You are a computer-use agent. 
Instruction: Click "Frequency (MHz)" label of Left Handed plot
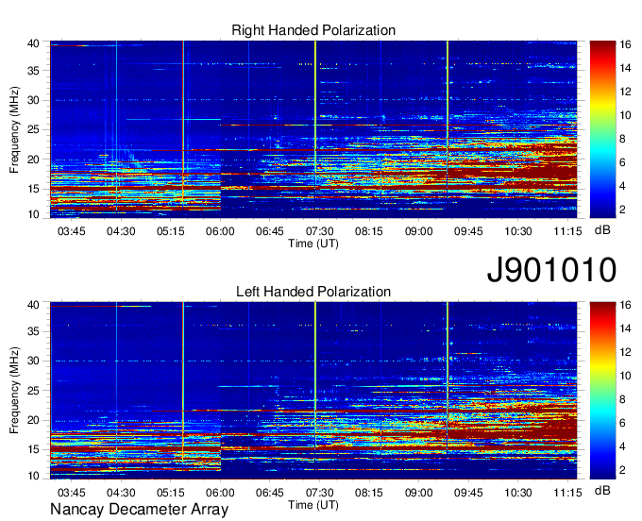tap(14, 391)
